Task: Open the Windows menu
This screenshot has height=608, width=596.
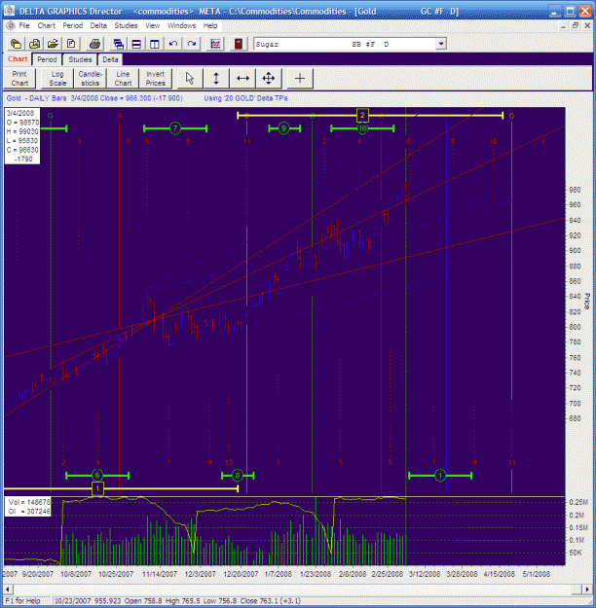Action: click(x=181, y=25)
